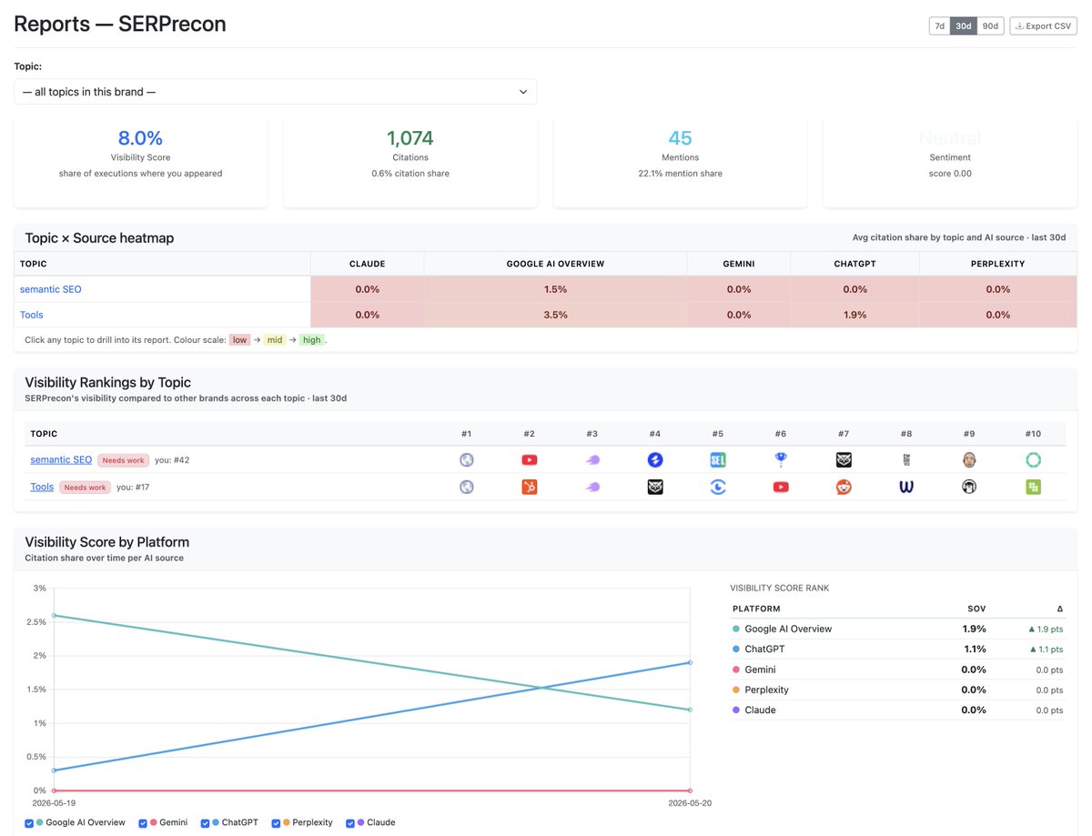Open semantic SEO link in Visibility Rankings

(61, 460)
